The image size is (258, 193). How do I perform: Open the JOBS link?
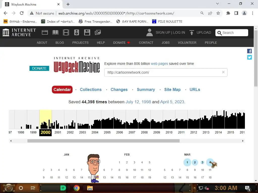click(x=166, y=43)
